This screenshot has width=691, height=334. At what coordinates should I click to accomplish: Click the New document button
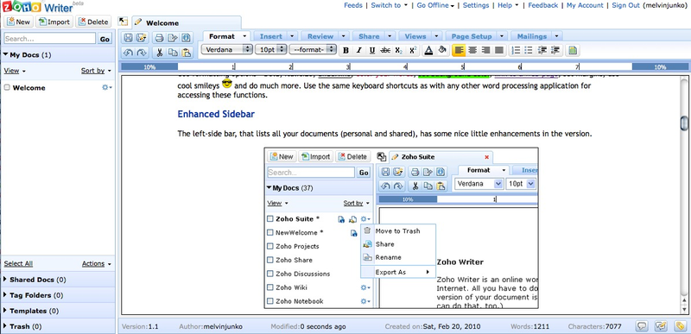pyautogui.click(x=18, y=22)
